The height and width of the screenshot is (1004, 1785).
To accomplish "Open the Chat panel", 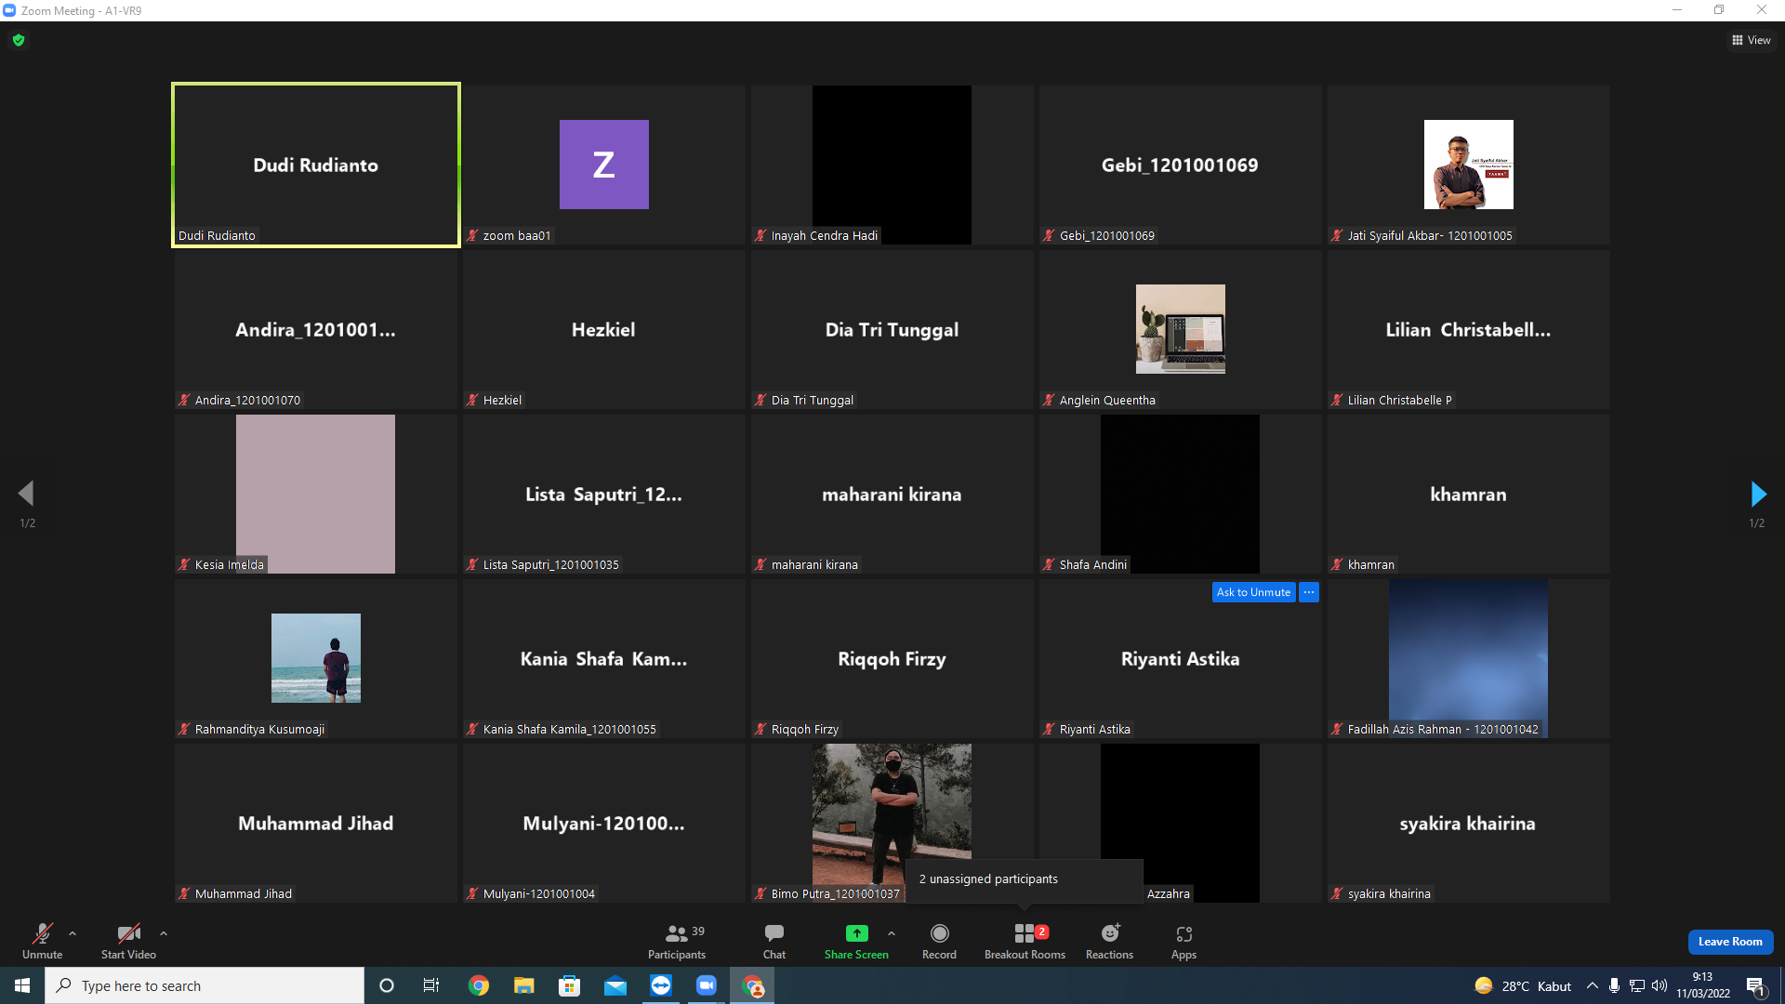I will tap(774, 941).
